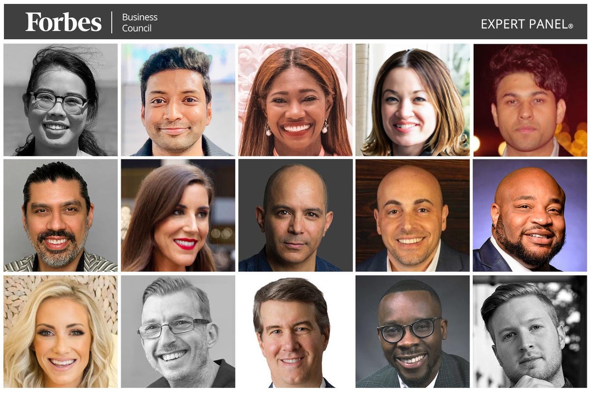Viewport: 590px width, 402px height.
Task: Select the bald man against wood wall
Action: pyautogui.click(x=413, y=215)
